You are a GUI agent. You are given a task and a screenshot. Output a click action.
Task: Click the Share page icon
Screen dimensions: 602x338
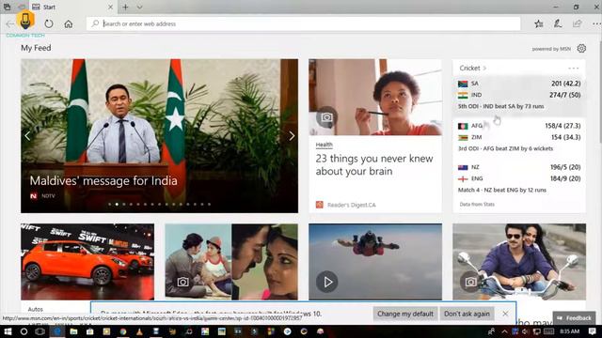[577, 23]
